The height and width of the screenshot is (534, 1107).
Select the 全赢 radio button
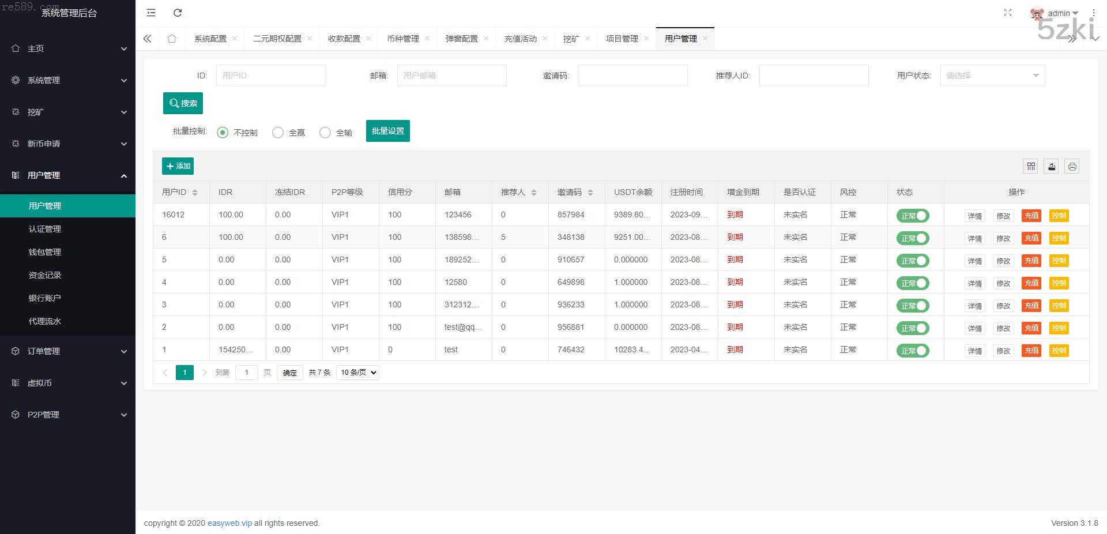click(278, 133)
